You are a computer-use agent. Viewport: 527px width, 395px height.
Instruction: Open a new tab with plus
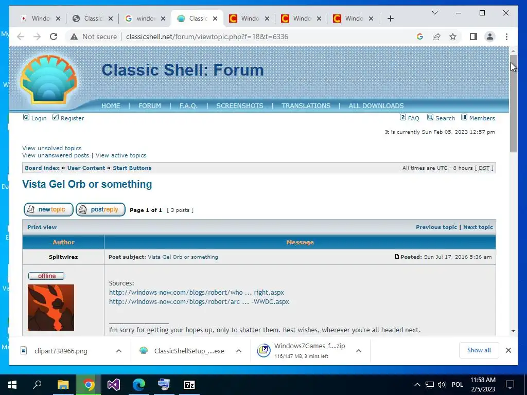pyautogui.click(x=390, y=19)
